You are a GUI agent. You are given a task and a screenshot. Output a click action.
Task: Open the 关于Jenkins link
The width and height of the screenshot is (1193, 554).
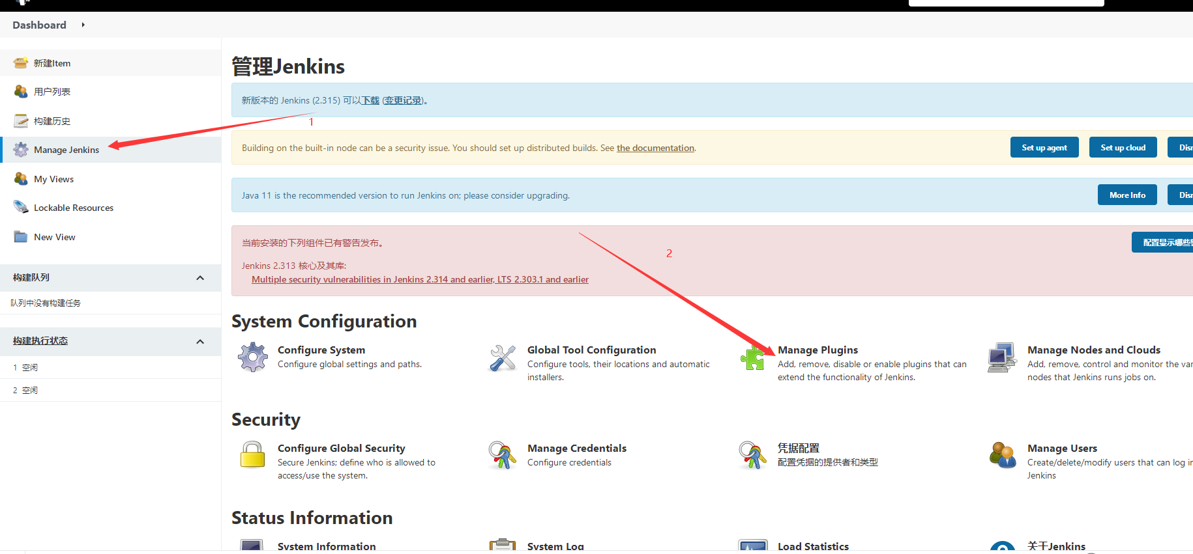[x=1056, y=546]
